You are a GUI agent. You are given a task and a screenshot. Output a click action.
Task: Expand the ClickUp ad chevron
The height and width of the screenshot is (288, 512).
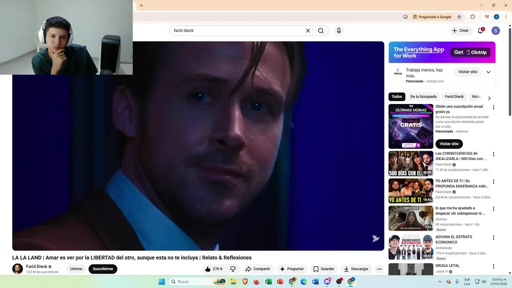click(x=488, y=72)
